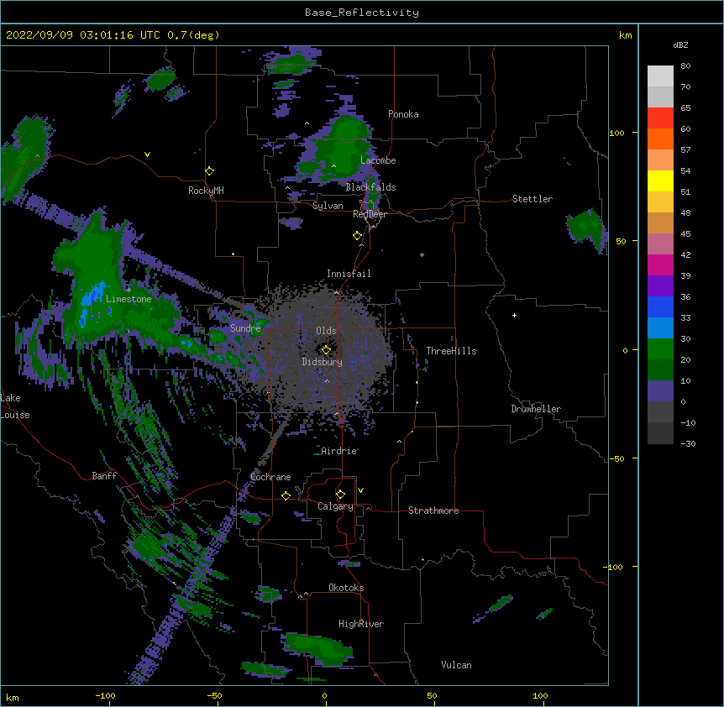Click the Limestone map label
Screen dimensions: 724x707
pyautogui.click(x=129, y=299)
